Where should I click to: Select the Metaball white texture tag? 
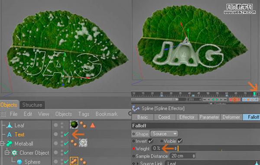(83, 143)
